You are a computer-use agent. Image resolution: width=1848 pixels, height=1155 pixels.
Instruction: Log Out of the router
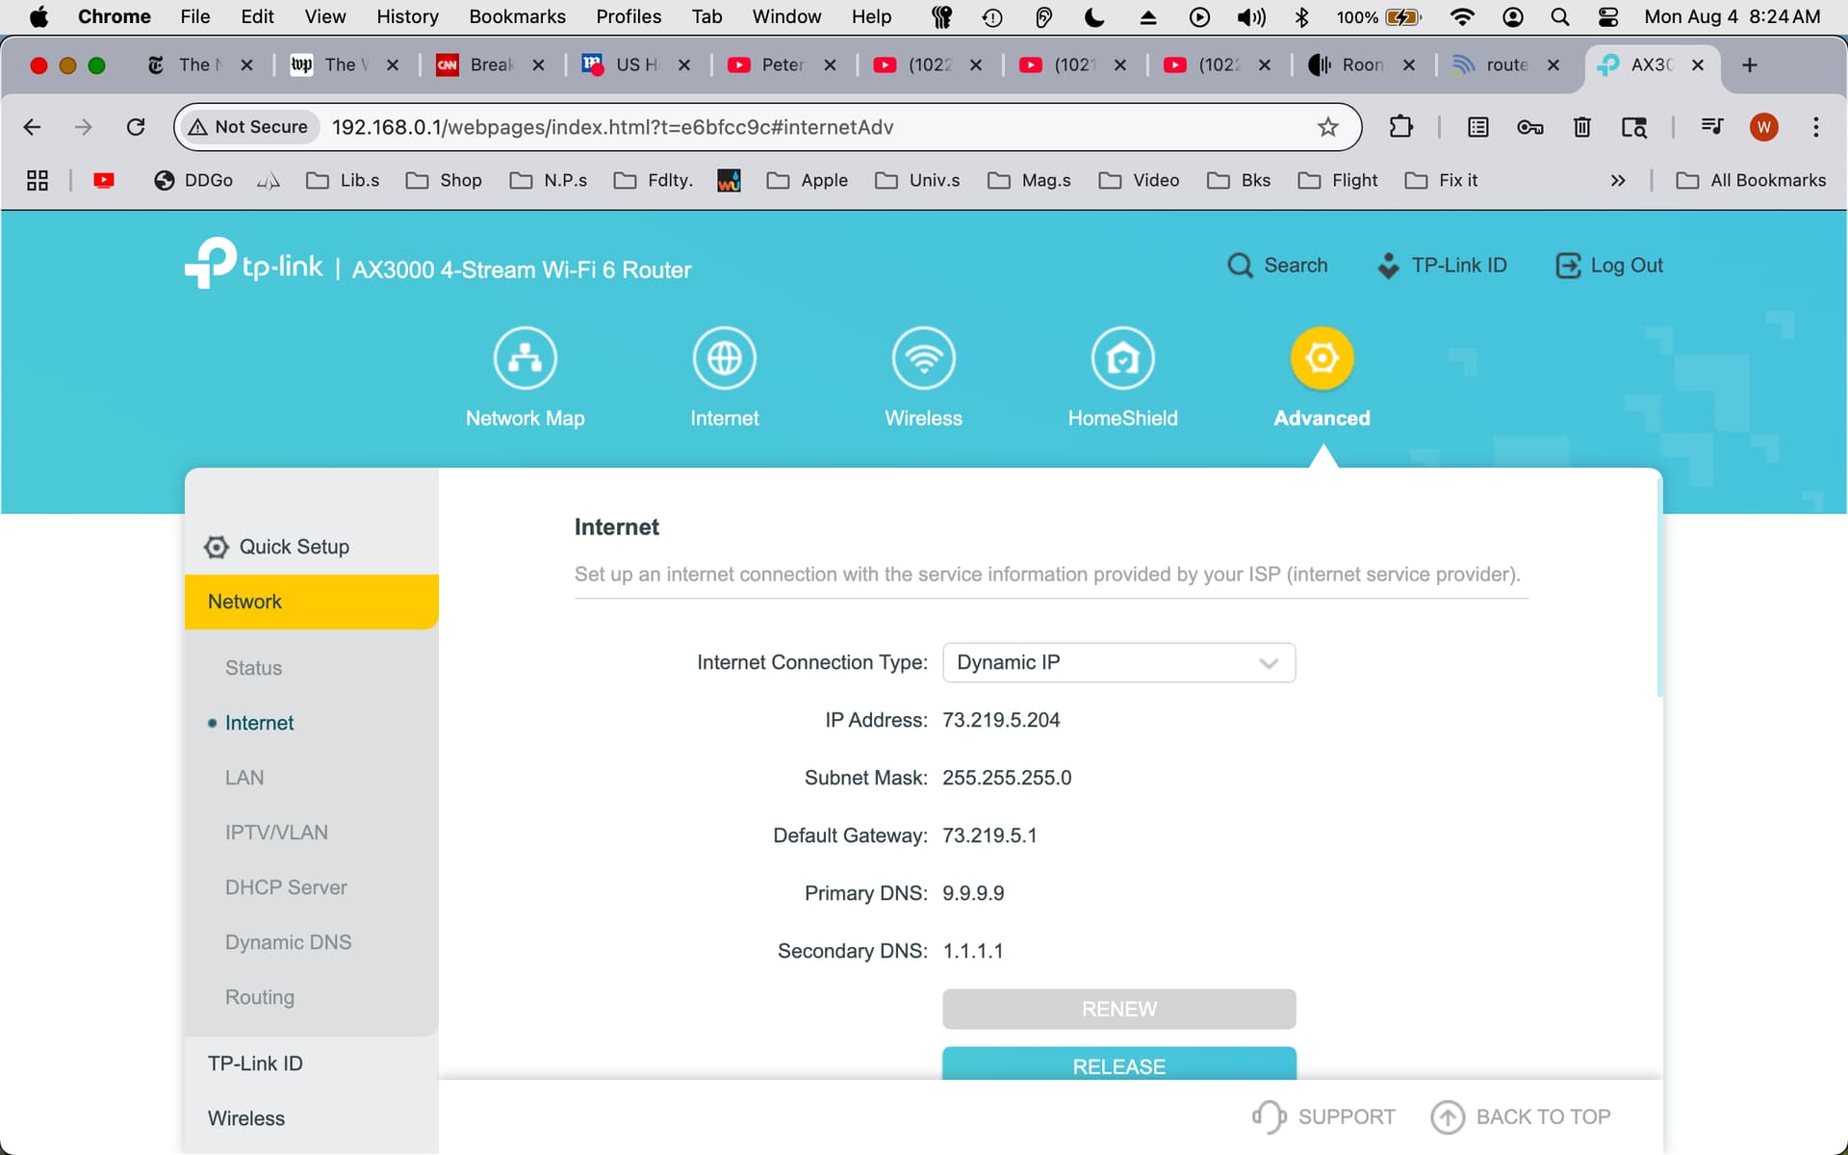click(x=1609, y=266)
